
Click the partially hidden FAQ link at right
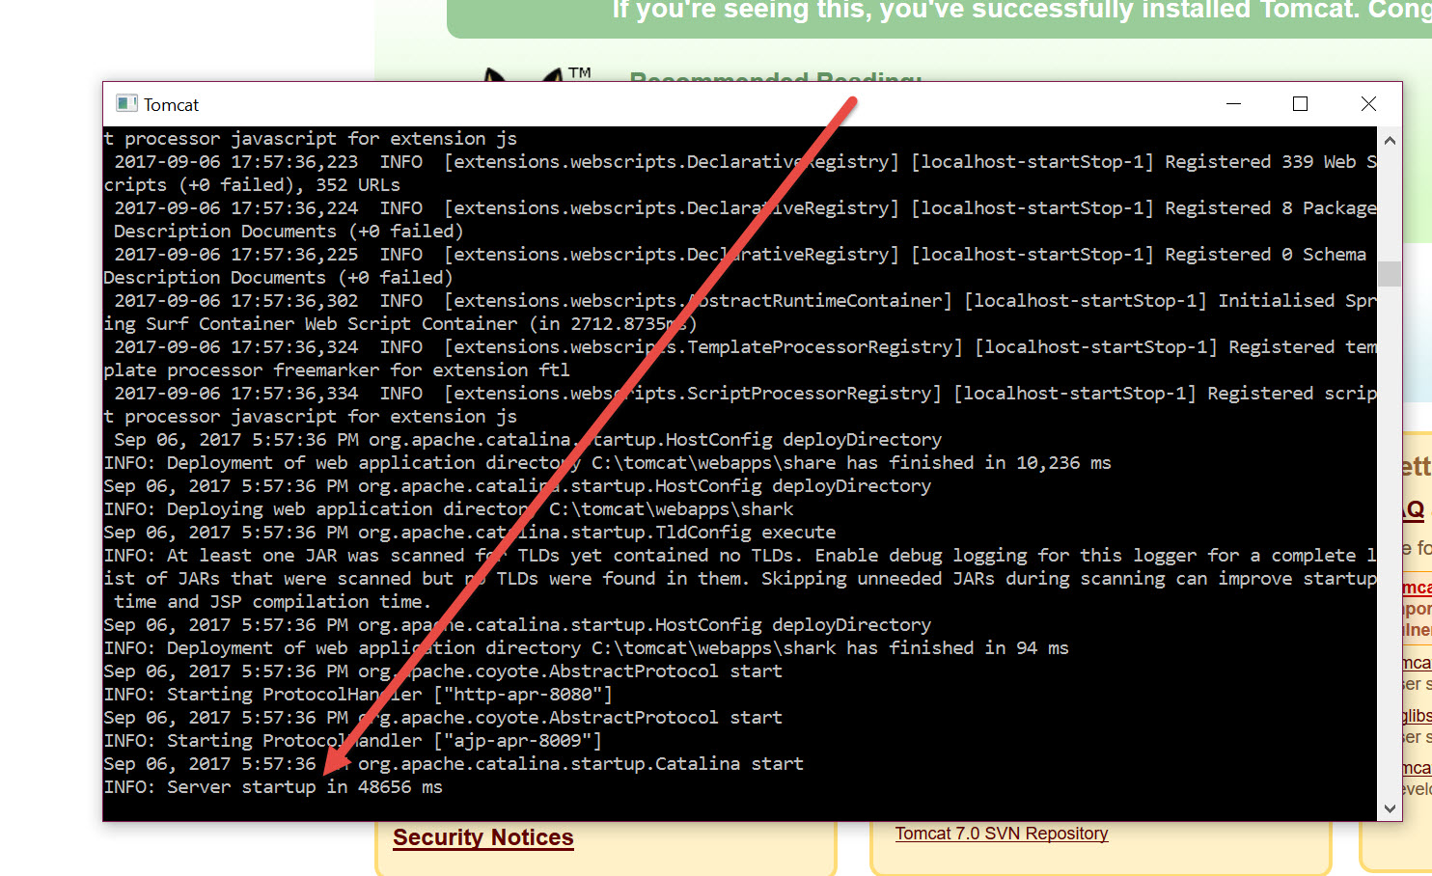1415,510
